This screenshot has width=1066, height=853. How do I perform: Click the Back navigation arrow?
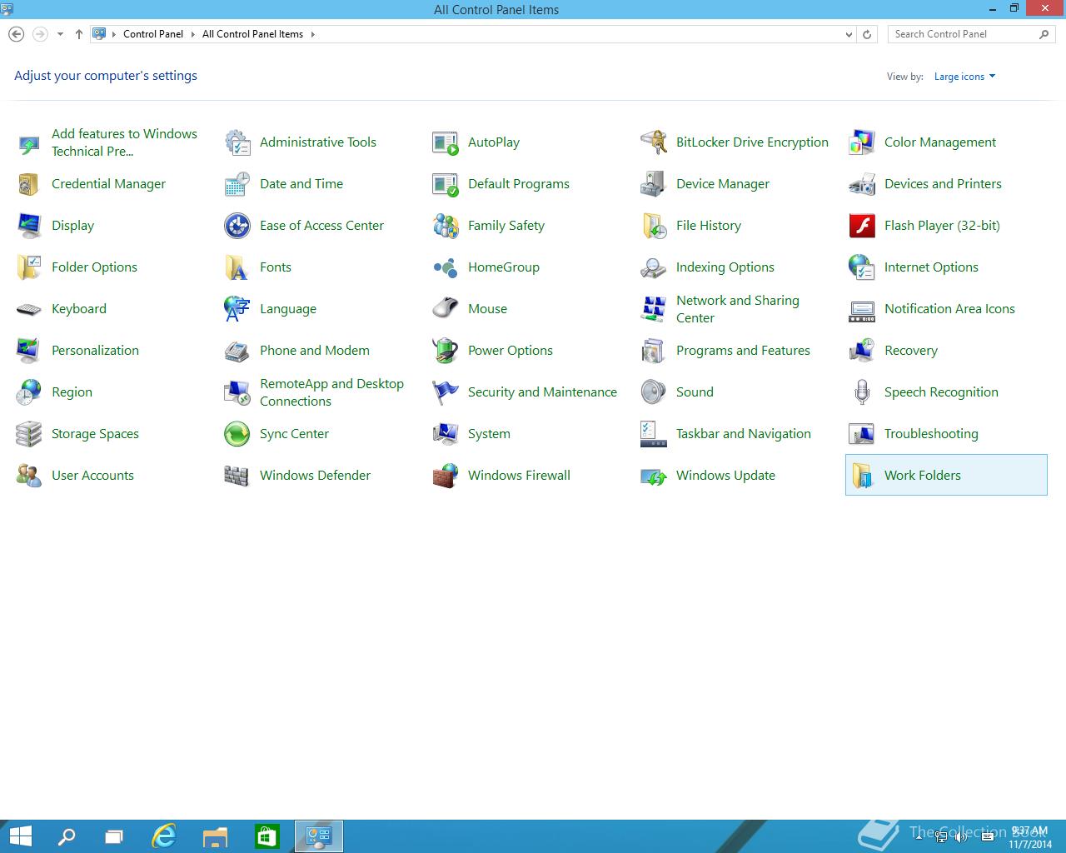click(x=16, y=34)
